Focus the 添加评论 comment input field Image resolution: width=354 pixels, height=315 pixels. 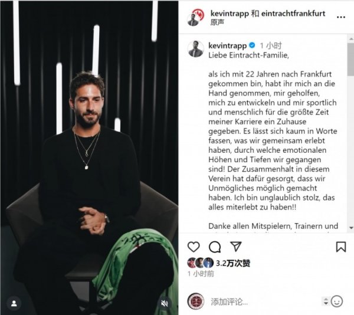click(x=264, y=301)
